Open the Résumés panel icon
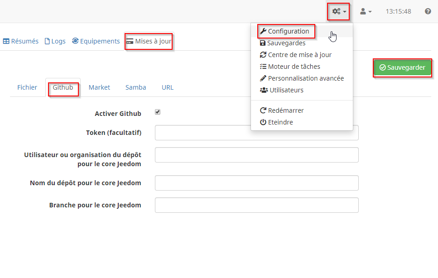This screenshot has height=278, width=438. click(x=20, y=41)
